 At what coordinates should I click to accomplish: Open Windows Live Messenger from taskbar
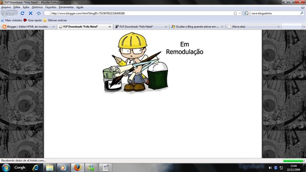[91, 168]
